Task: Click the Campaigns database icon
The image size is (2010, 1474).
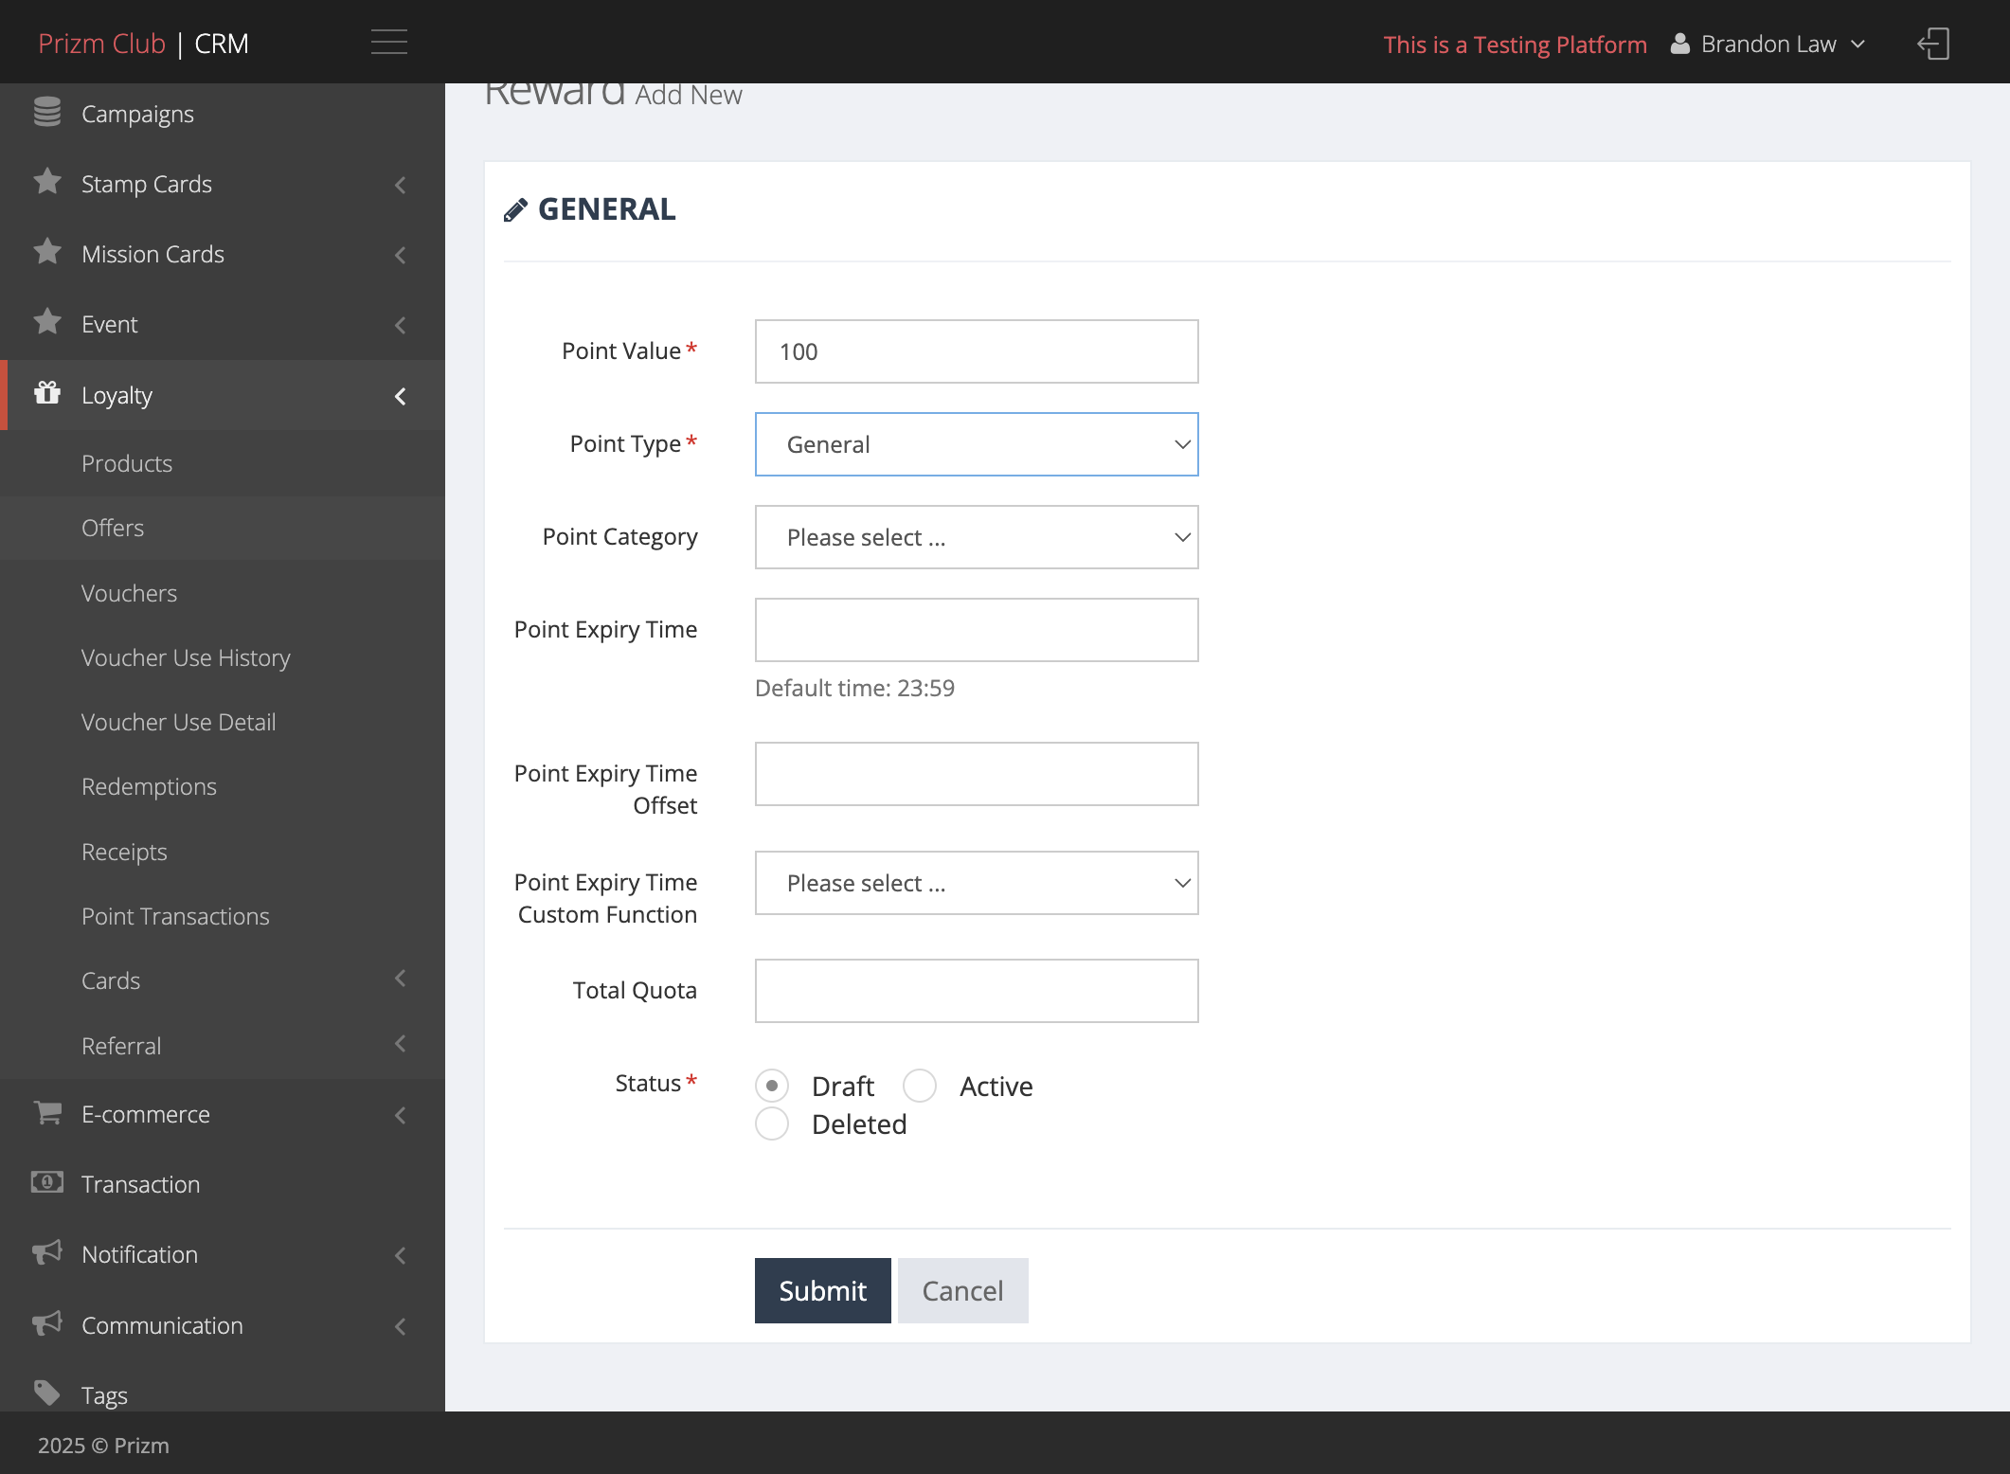Action: coord(47,112)
